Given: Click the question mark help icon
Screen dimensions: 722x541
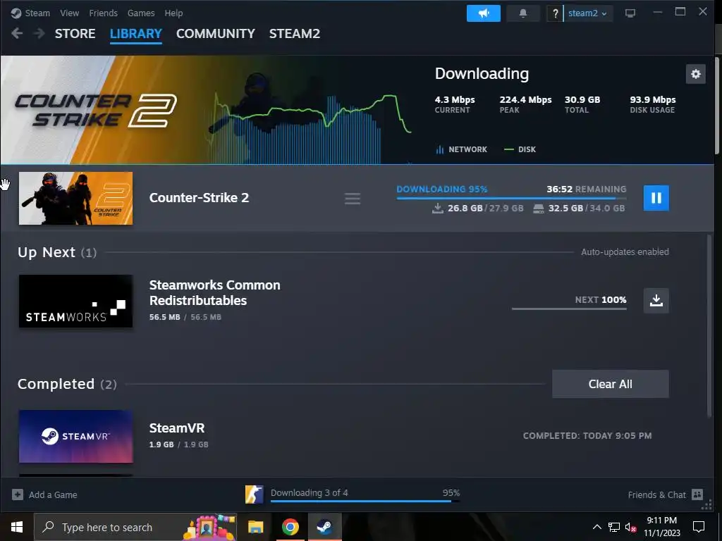Looking at the screenshot, I should (555, 13).
